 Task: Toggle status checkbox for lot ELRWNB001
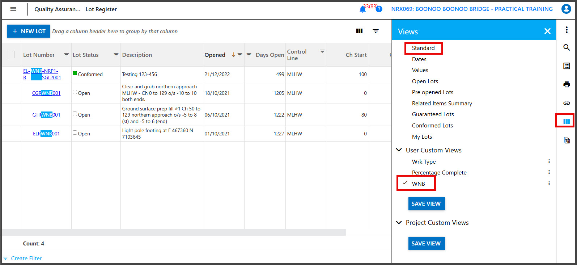tap(75, 133)
